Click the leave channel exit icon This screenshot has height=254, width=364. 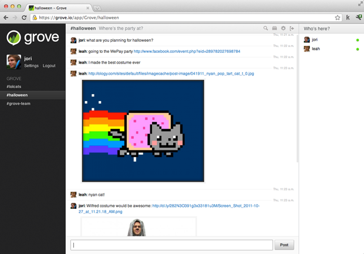(x=292, y=28)
